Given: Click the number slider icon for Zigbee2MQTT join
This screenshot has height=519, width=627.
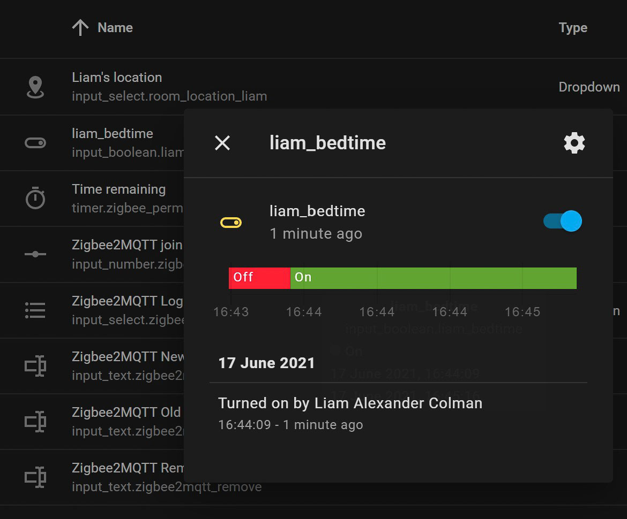Looking at the screenshot, I should pos(34,254).
